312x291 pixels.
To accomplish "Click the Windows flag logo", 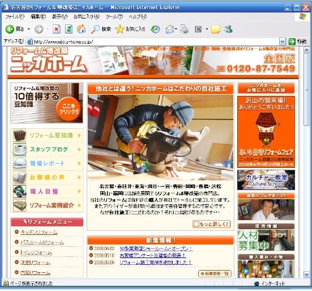I will click(x=302, y=16).
